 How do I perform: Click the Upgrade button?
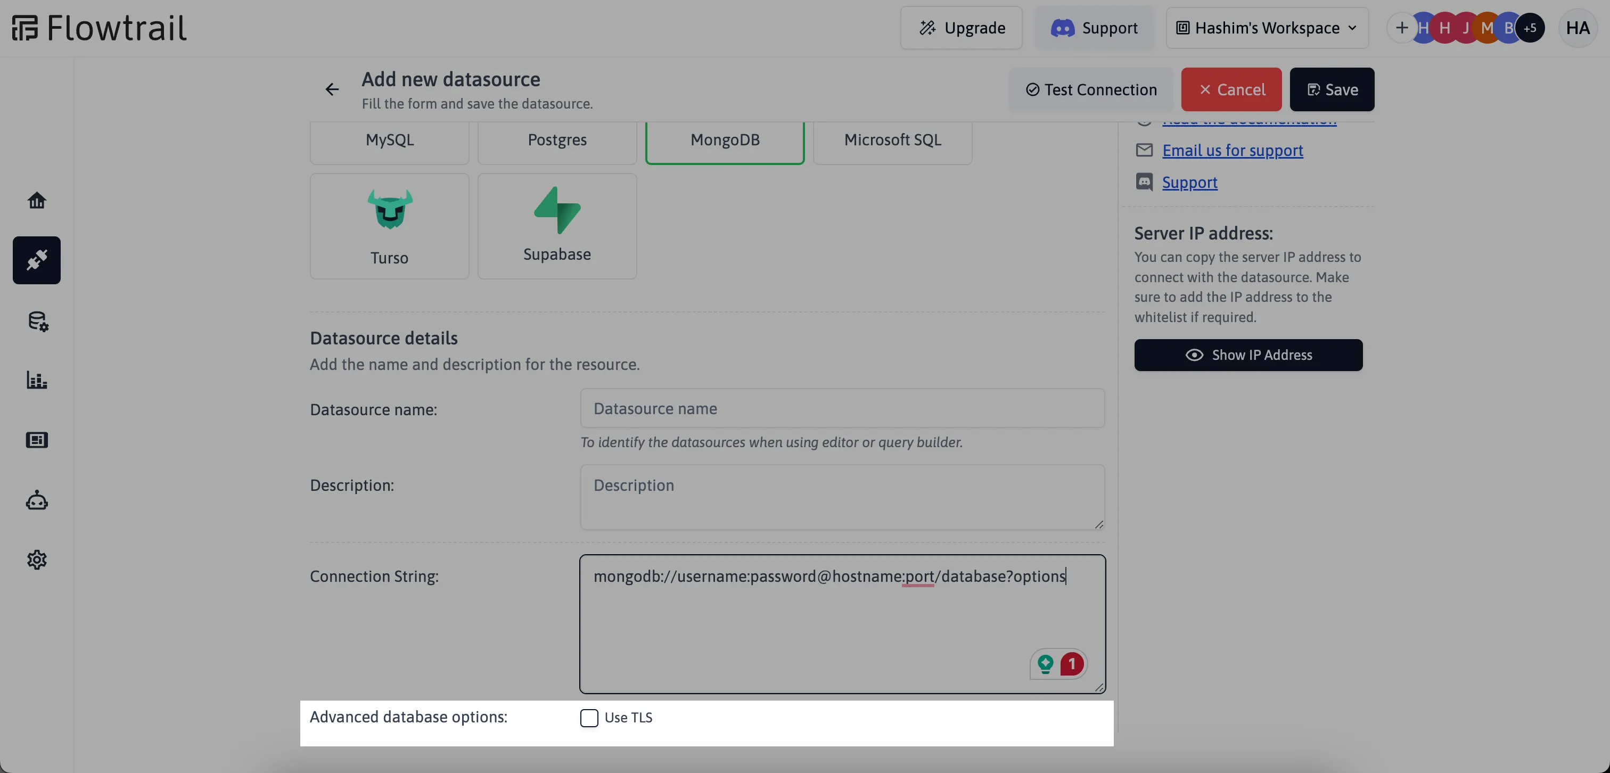[x=961, y=28]
